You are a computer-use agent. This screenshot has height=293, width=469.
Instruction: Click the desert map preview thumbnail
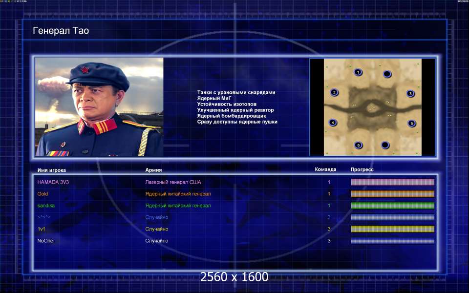[x=373, y=107]
